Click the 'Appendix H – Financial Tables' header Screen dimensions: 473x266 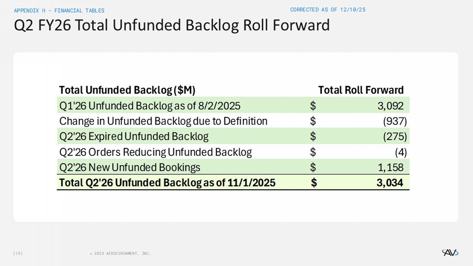pyautogui.click(x=59, y=11)
